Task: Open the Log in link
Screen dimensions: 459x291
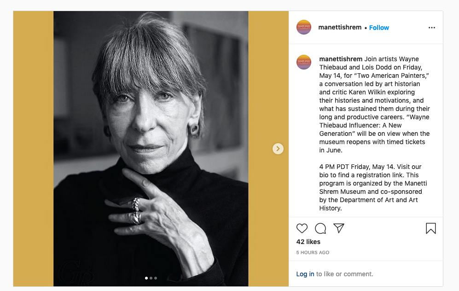Action: coord(305,274)
